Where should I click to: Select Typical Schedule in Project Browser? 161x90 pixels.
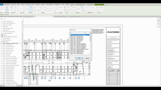[x=7, y=38]
